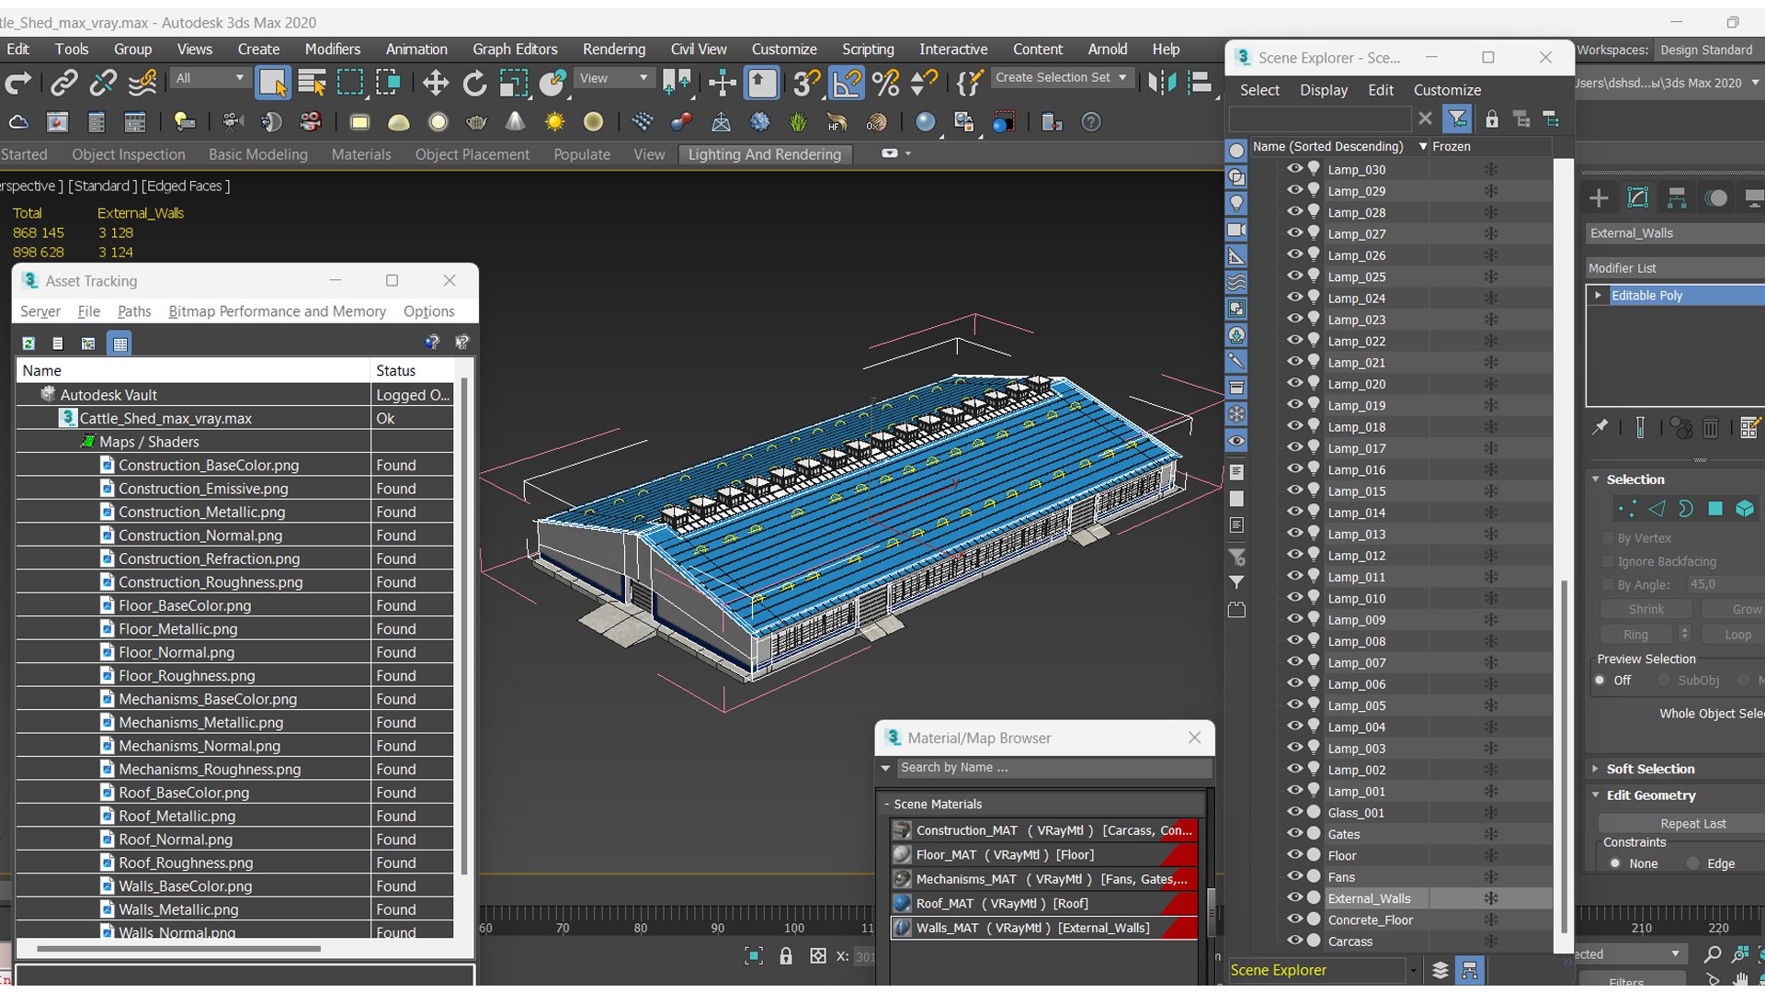Expand the Soft Selection rollout
Viewport: 1765px width, 992px height.
(1650, 769)
